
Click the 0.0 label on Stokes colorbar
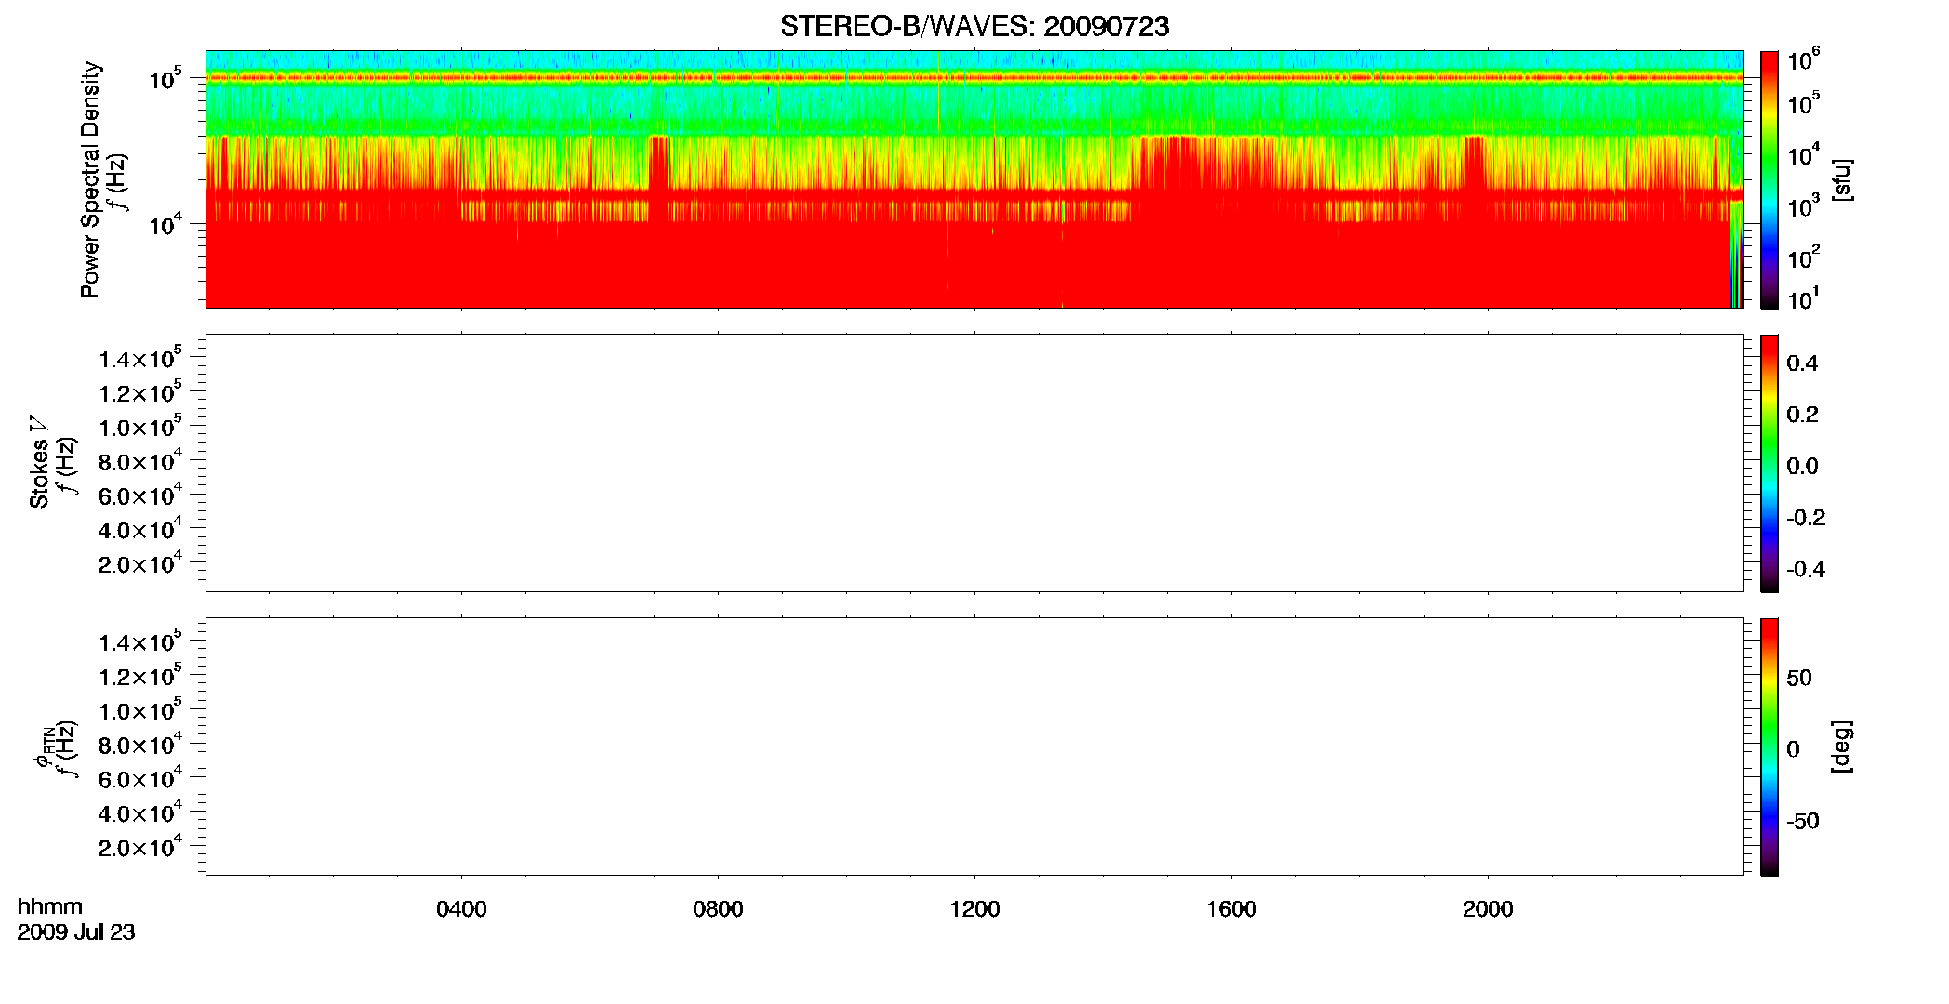coord(1802,466)
